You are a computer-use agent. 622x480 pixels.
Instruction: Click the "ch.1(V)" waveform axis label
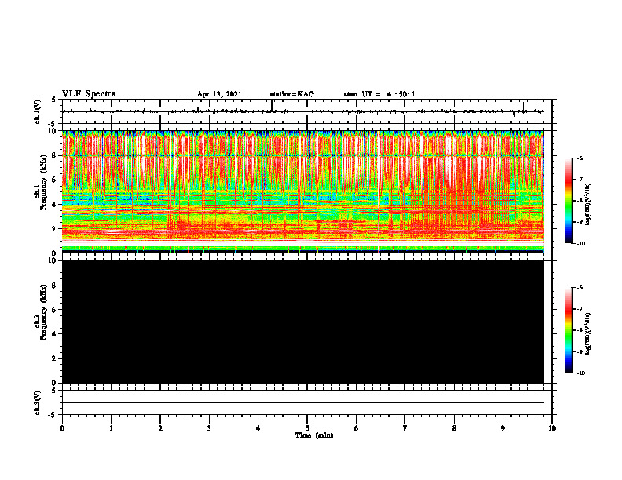pos(38,111)
